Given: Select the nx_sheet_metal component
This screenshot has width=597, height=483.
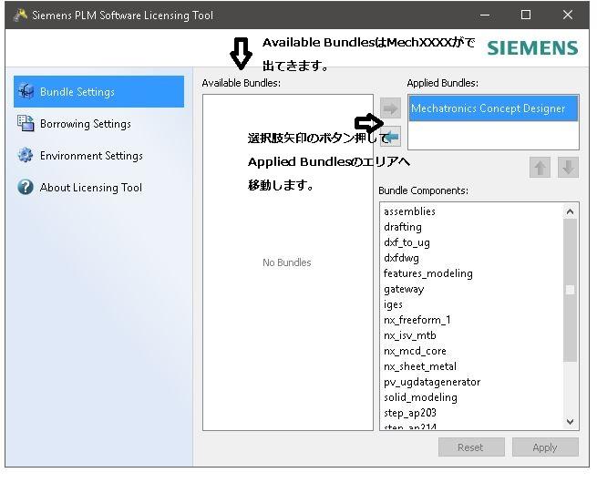Looking at the screenshot, I should 420,366.
